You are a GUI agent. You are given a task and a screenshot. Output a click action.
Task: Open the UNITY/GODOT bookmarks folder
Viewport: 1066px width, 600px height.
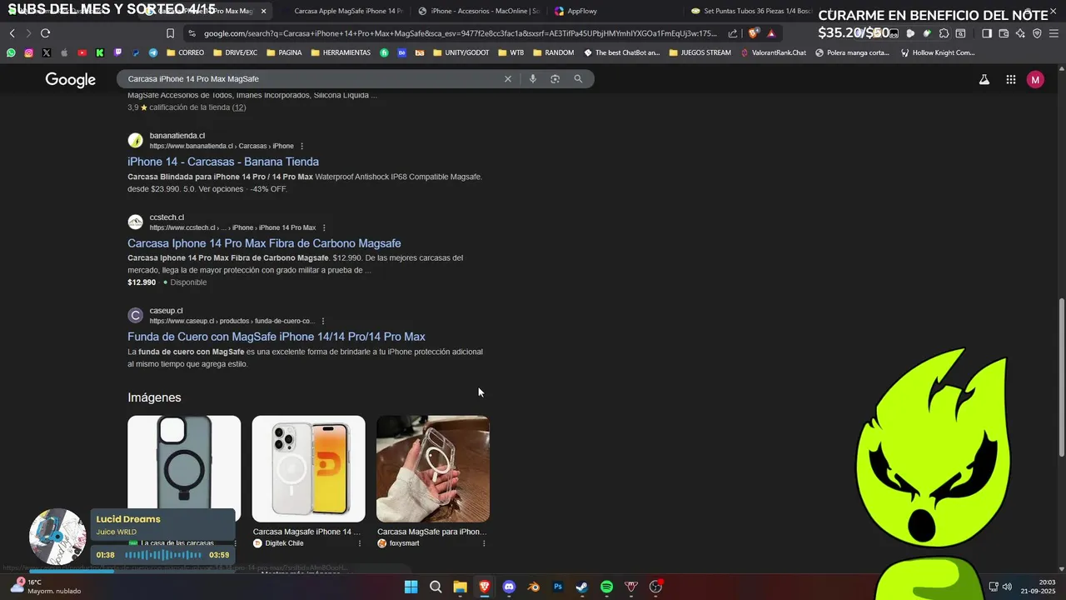(461, 52)
